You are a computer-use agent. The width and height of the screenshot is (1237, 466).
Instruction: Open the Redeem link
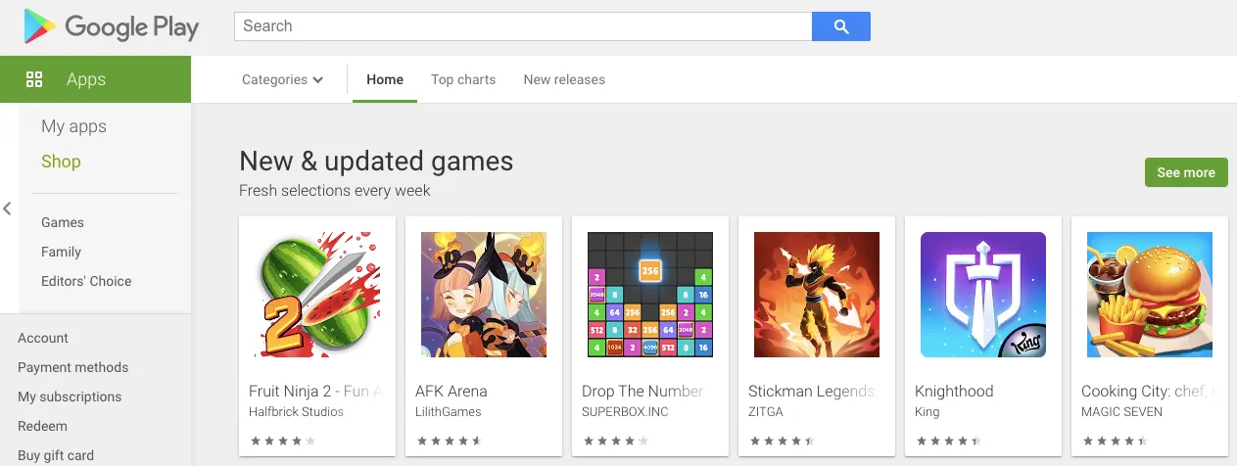[x=42, y=426]
